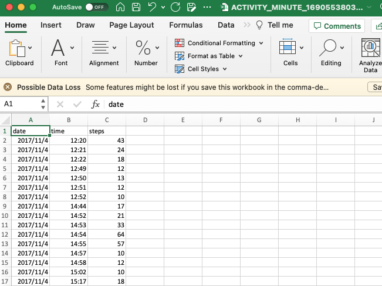Toggle the AutoSave switch
The height and width of the screenshot is (286, 382).
click(97, 7)
